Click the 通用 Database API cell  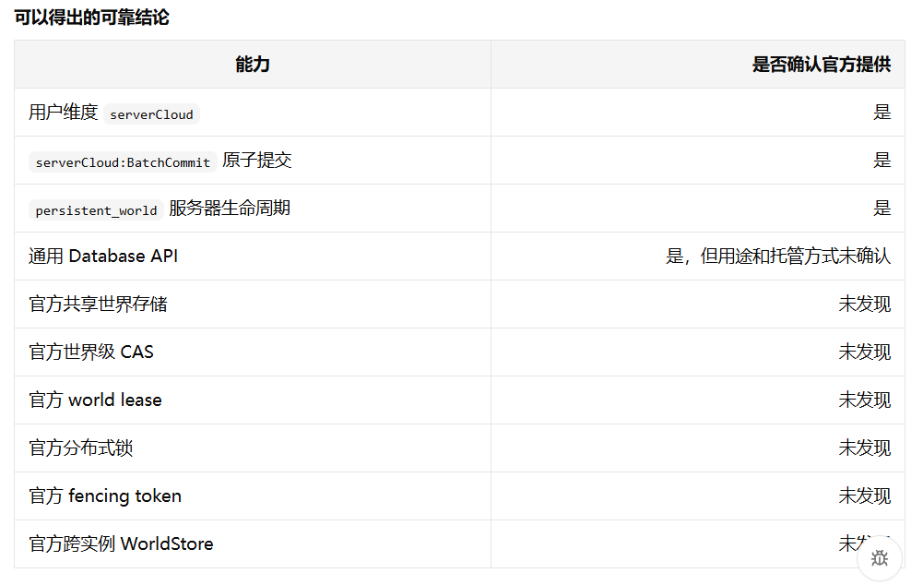click(x=103, y=256)
